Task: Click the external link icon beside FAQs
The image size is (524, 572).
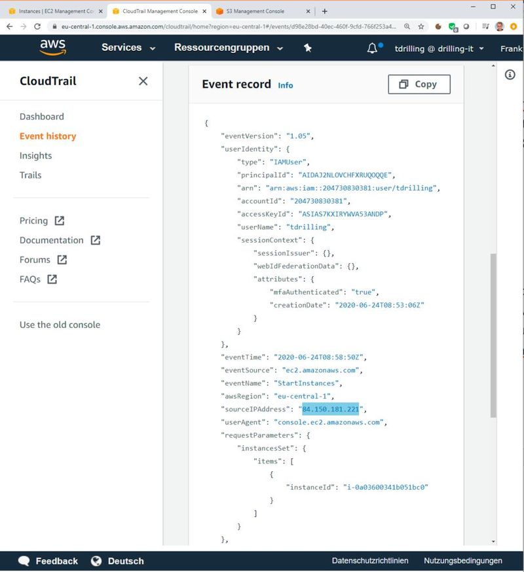Action: tap(52, 279)
